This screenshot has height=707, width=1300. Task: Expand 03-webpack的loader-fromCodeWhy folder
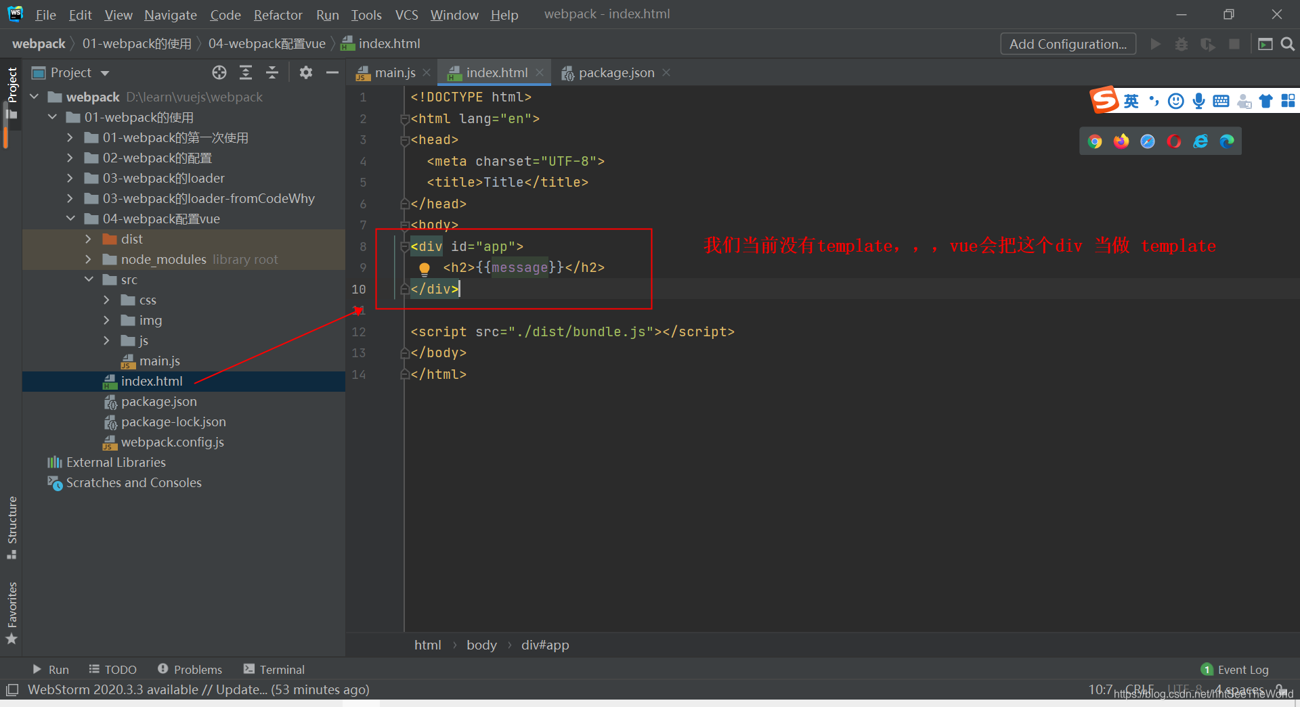(x=70, y=198)
